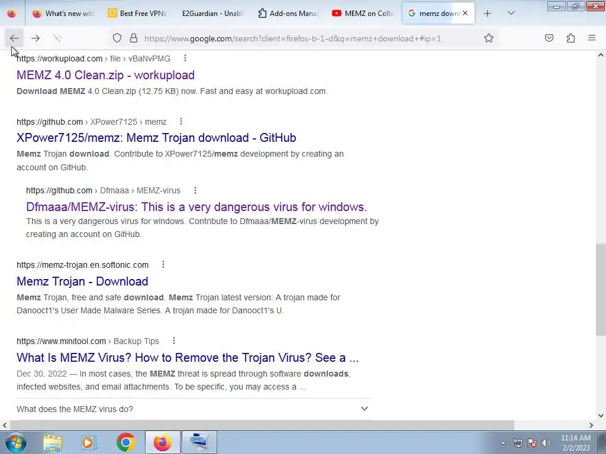Open three-dot menu for softonic result
This screenshot has height=454, width=606.
click(x=163, y=265)
